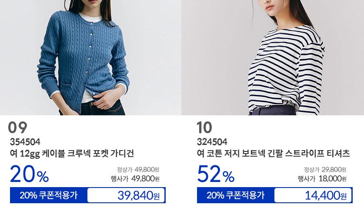The image size is (364, 208).
Task: Click the struck-through 정상가 49,800원
Action: pos(138,169)
